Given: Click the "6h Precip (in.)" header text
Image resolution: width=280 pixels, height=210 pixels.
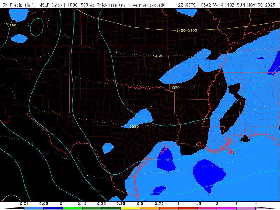Looking at the screenshot, I should (18, 5).
